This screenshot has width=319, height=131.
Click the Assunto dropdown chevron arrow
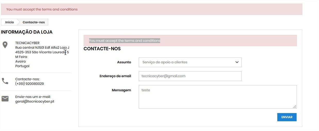[x=237, y=62]
